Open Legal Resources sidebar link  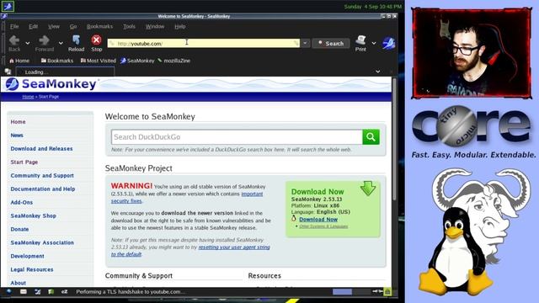(x=32, y=269)
